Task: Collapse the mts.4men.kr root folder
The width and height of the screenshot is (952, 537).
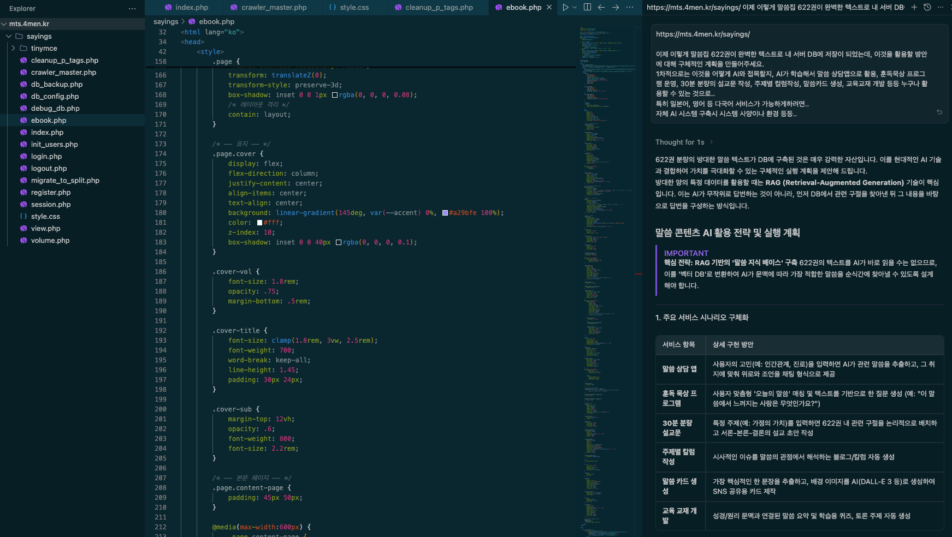Action: (4, 24)
